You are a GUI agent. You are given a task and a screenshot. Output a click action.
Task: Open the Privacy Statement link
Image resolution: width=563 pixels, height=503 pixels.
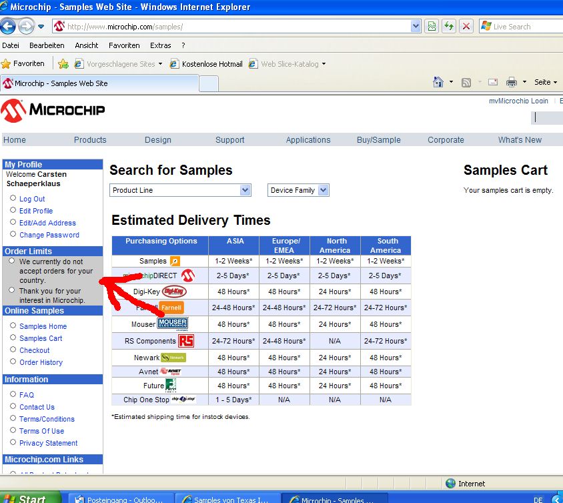pyautogui.click(x=49, y=443)
